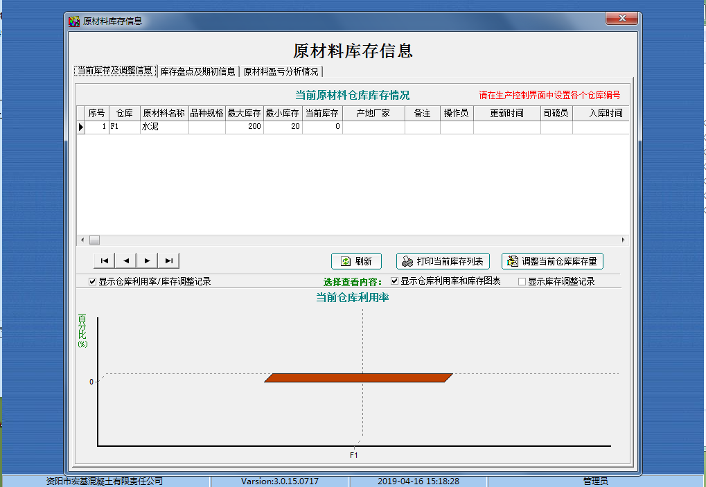
Task: Open the 原材料盈亏分析情况 tab
Action: (281, 71)
